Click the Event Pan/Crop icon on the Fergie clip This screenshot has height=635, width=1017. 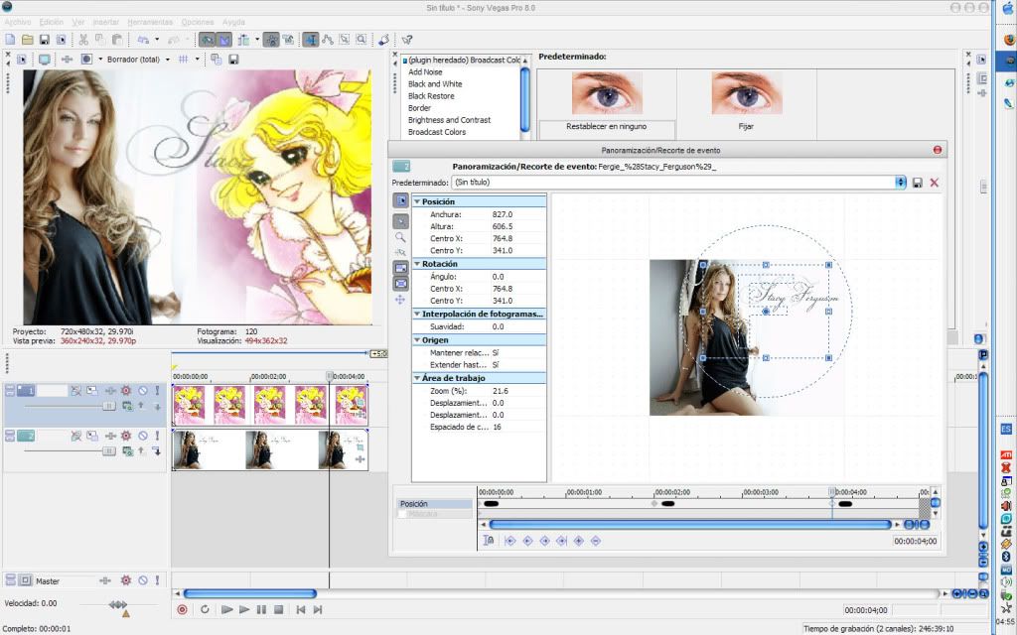pyautogui.click(x=360, y=447)
